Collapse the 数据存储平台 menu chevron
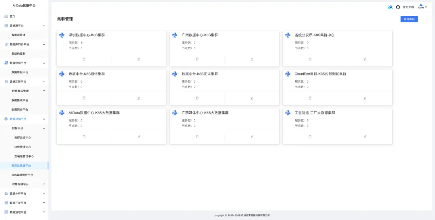The height and width of the screenshot is (220, 435). [44, 119]
